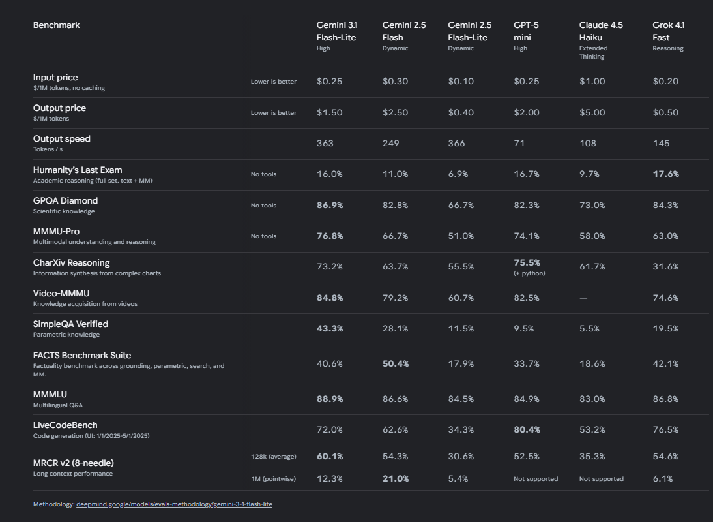Click the bold 80.4% LiveCodeBench score
This screenshot has height=522, width=713.
[527, 430]
